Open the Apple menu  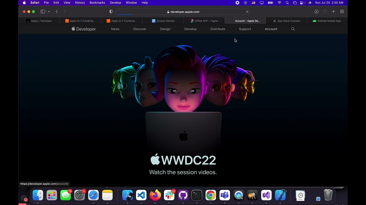click(x=24, y=3)
